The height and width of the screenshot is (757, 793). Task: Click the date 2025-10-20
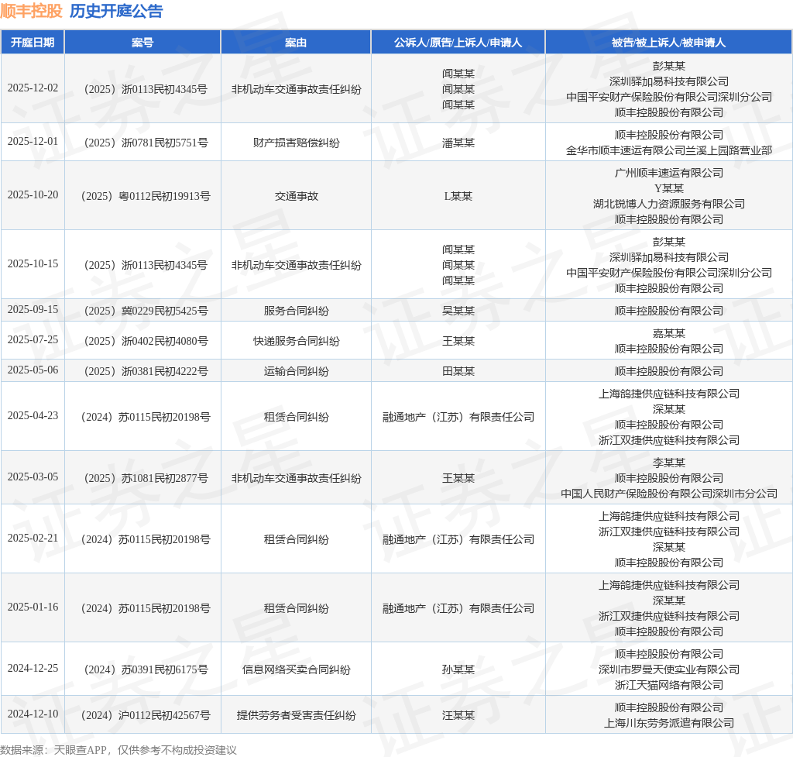tap(33, 195)
